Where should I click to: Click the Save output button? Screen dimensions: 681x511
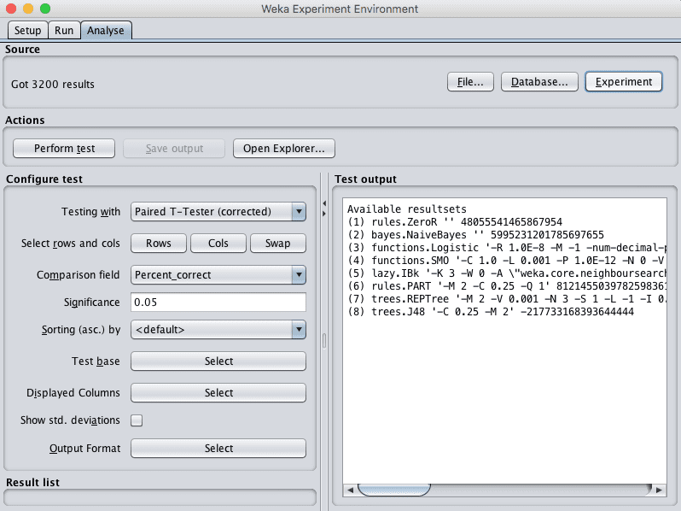click(x=174, y=149)
